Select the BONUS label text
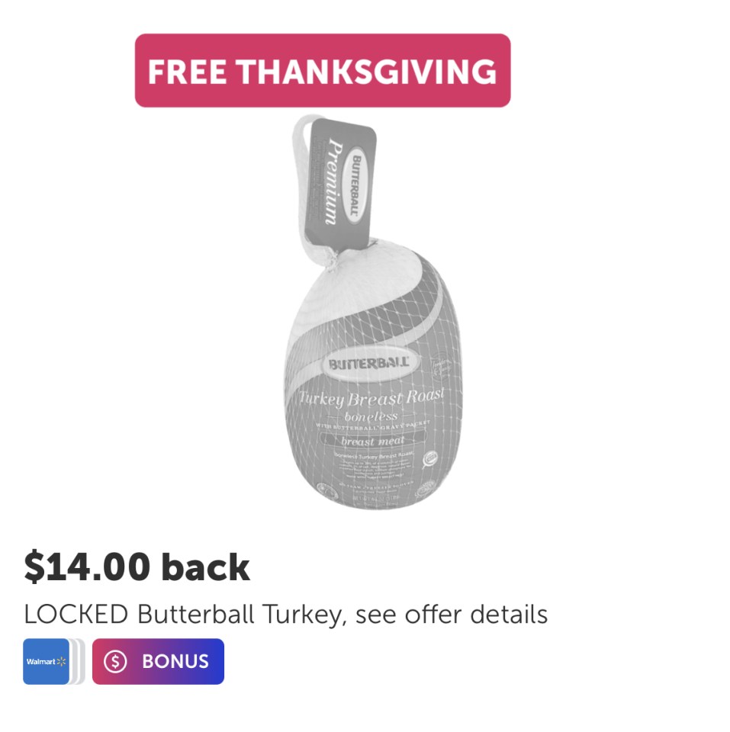 (175, 662)
